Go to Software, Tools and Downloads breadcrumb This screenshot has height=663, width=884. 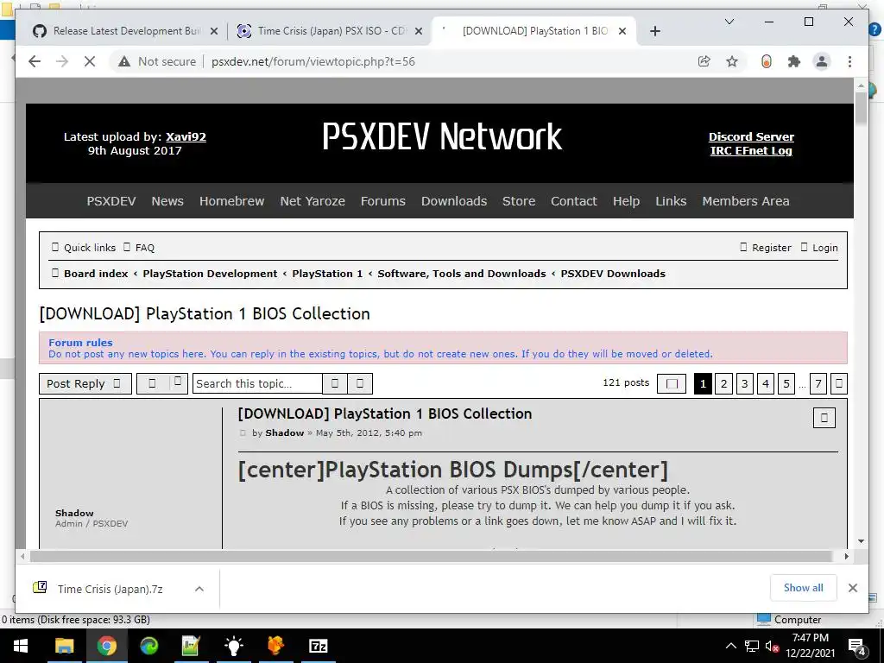pyautogui.click(x=461, y=274)
